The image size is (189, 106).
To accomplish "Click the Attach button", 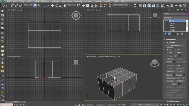I will tap(169, 62).
